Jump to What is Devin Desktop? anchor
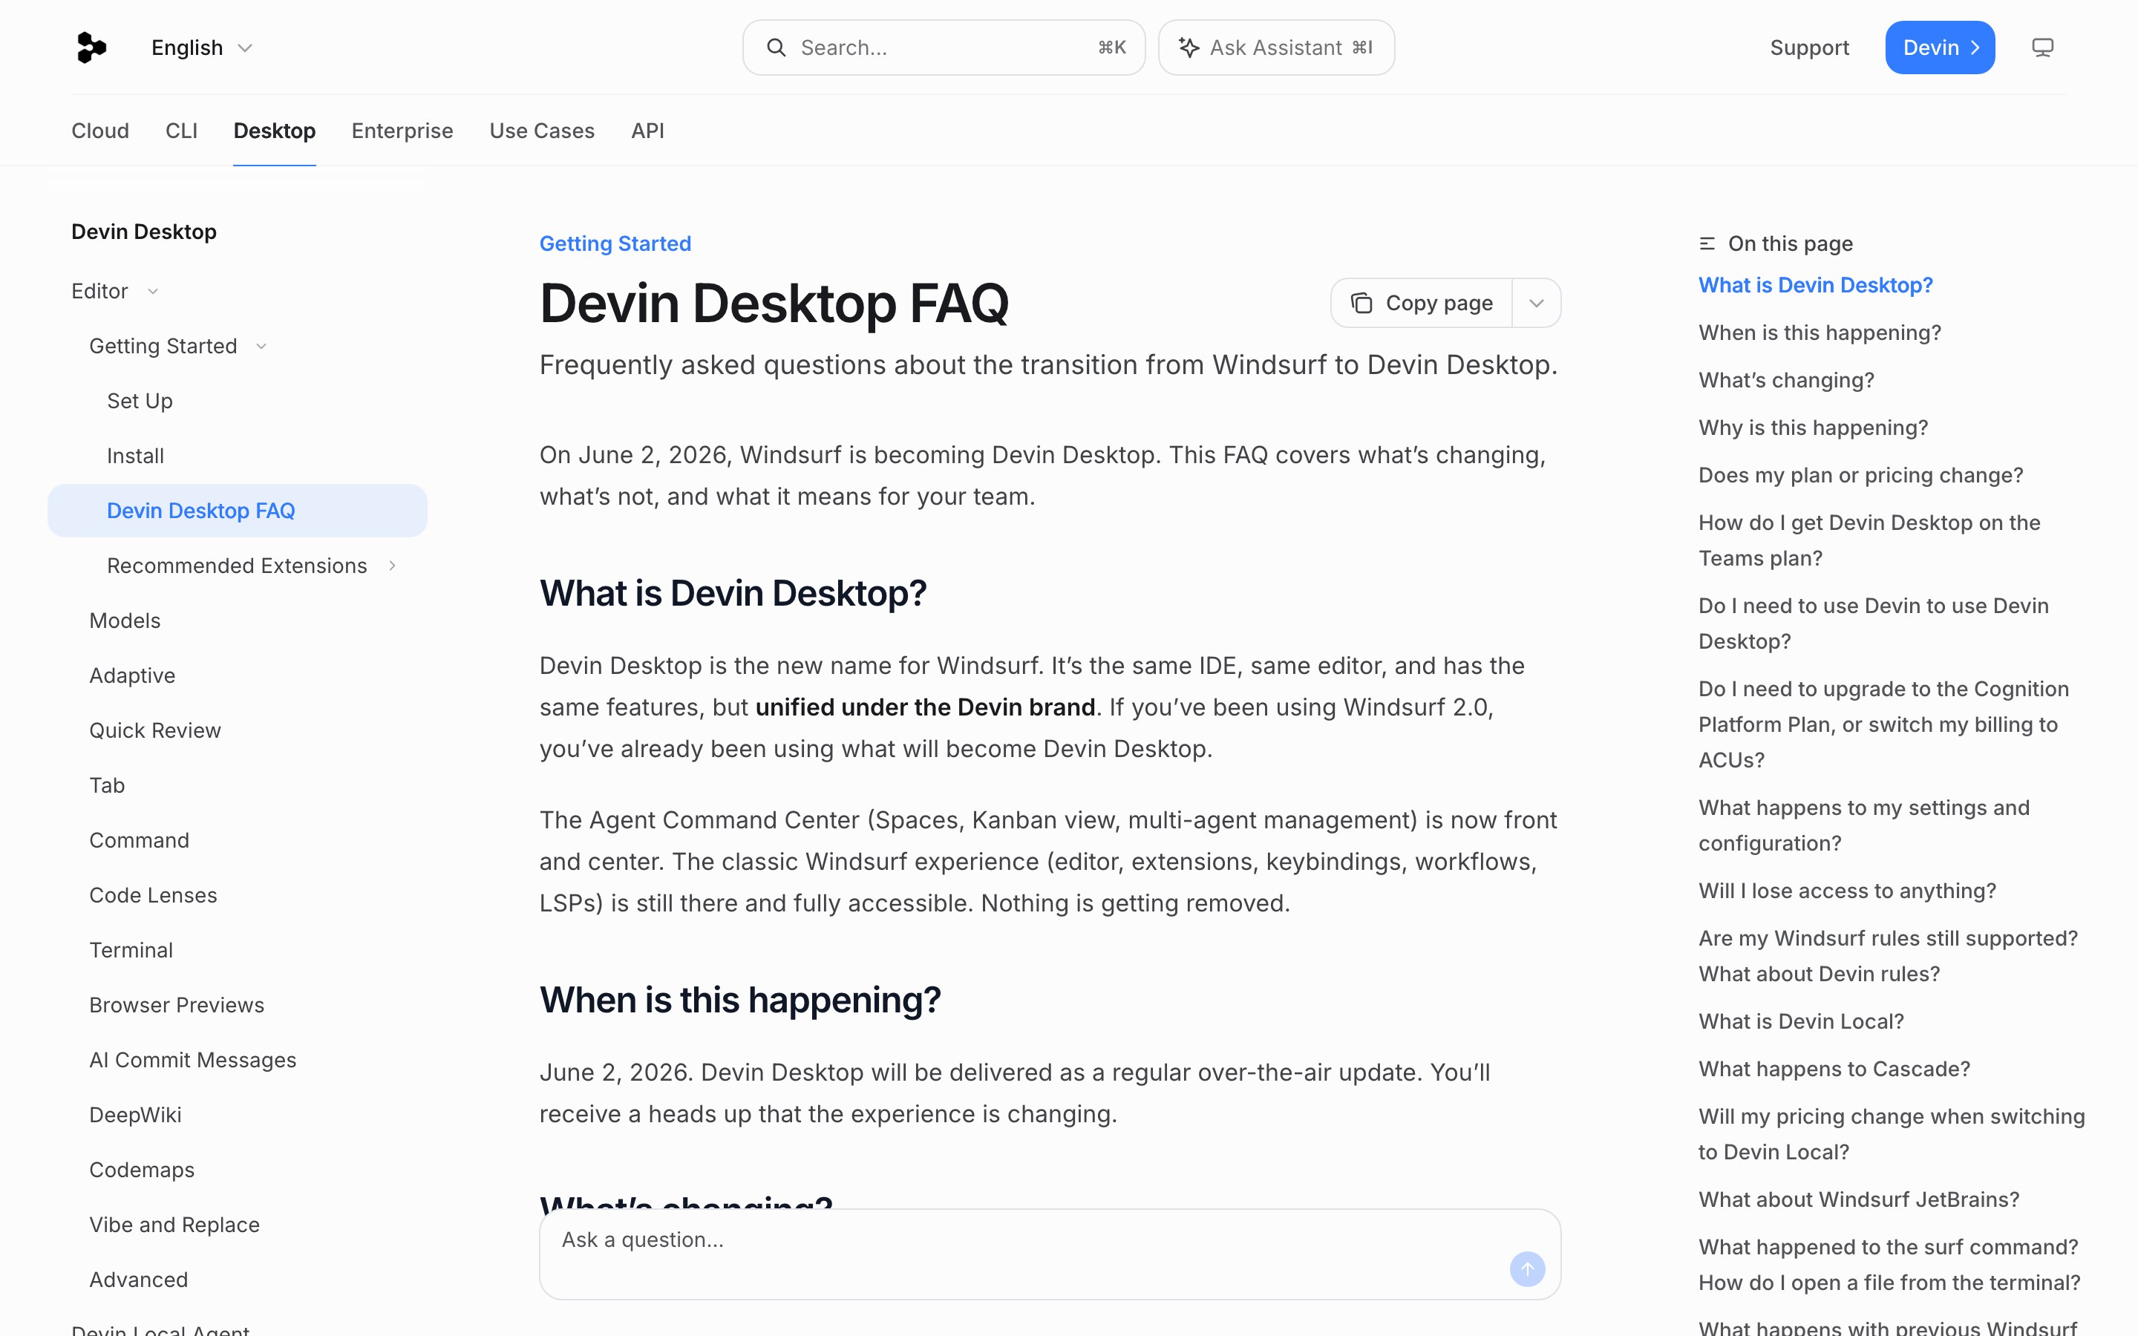 click(x=1816, y=286)
